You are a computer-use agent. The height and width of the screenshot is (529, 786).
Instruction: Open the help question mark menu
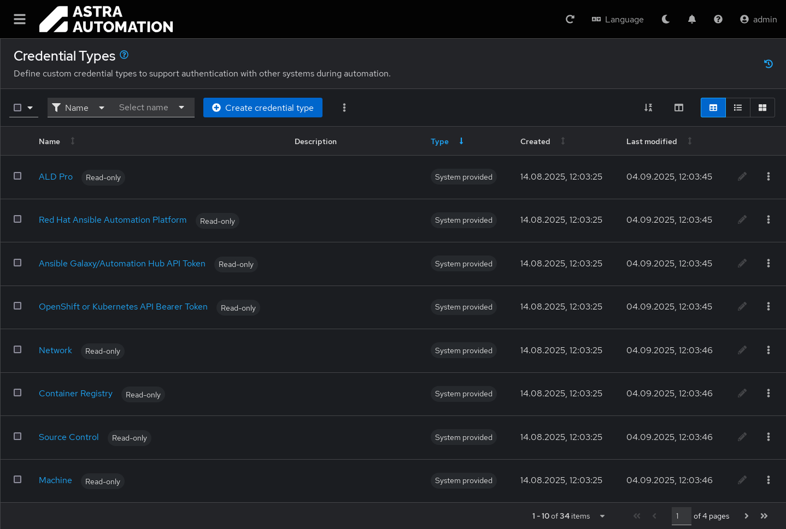point(718,19)
